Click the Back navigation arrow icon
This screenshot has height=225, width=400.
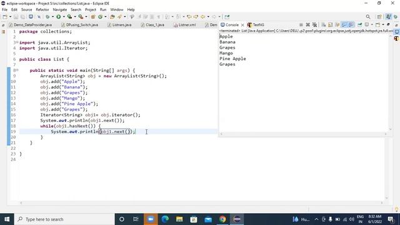tap(202, 17)
